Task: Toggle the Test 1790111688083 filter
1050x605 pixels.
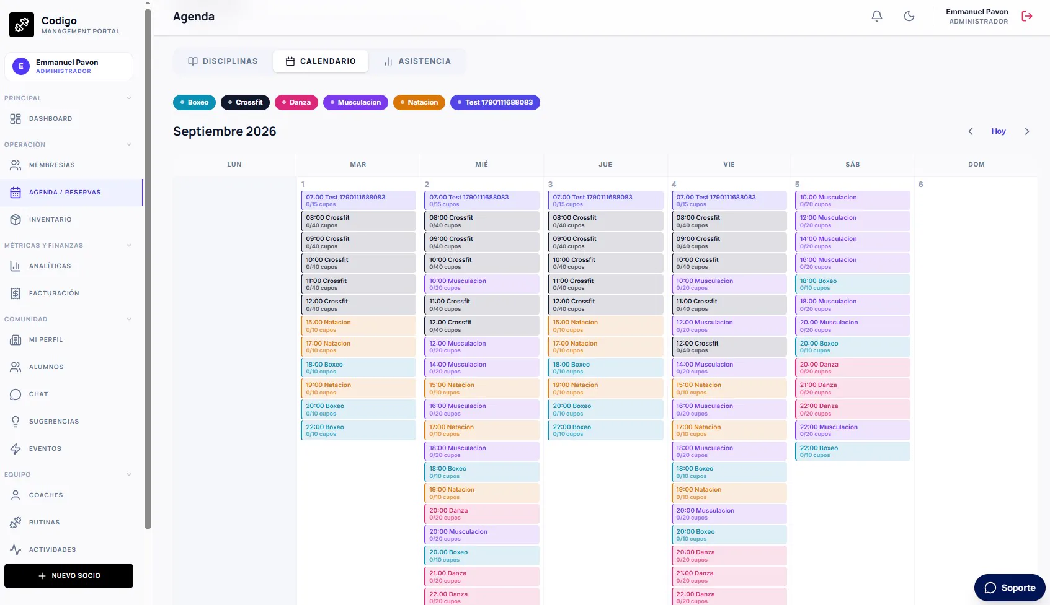Action: pyautogui.click(x=495, y=103)
